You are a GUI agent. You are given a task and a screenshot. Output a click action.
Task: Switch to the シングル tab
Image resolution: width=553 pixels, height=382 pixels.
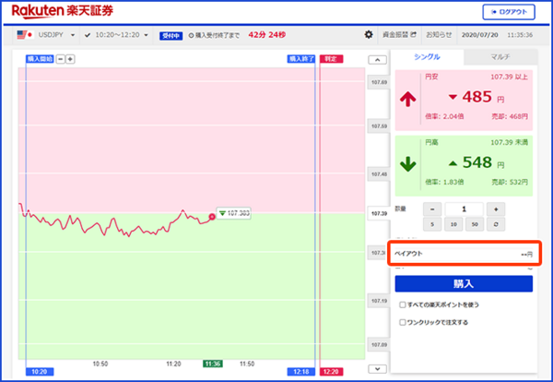pos(427,57)
